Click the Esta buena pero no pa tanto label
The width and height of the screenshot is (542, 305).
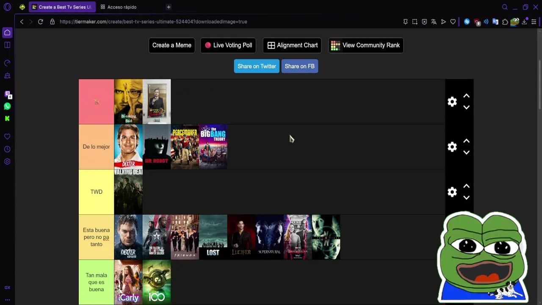click(x=96, y=237)
